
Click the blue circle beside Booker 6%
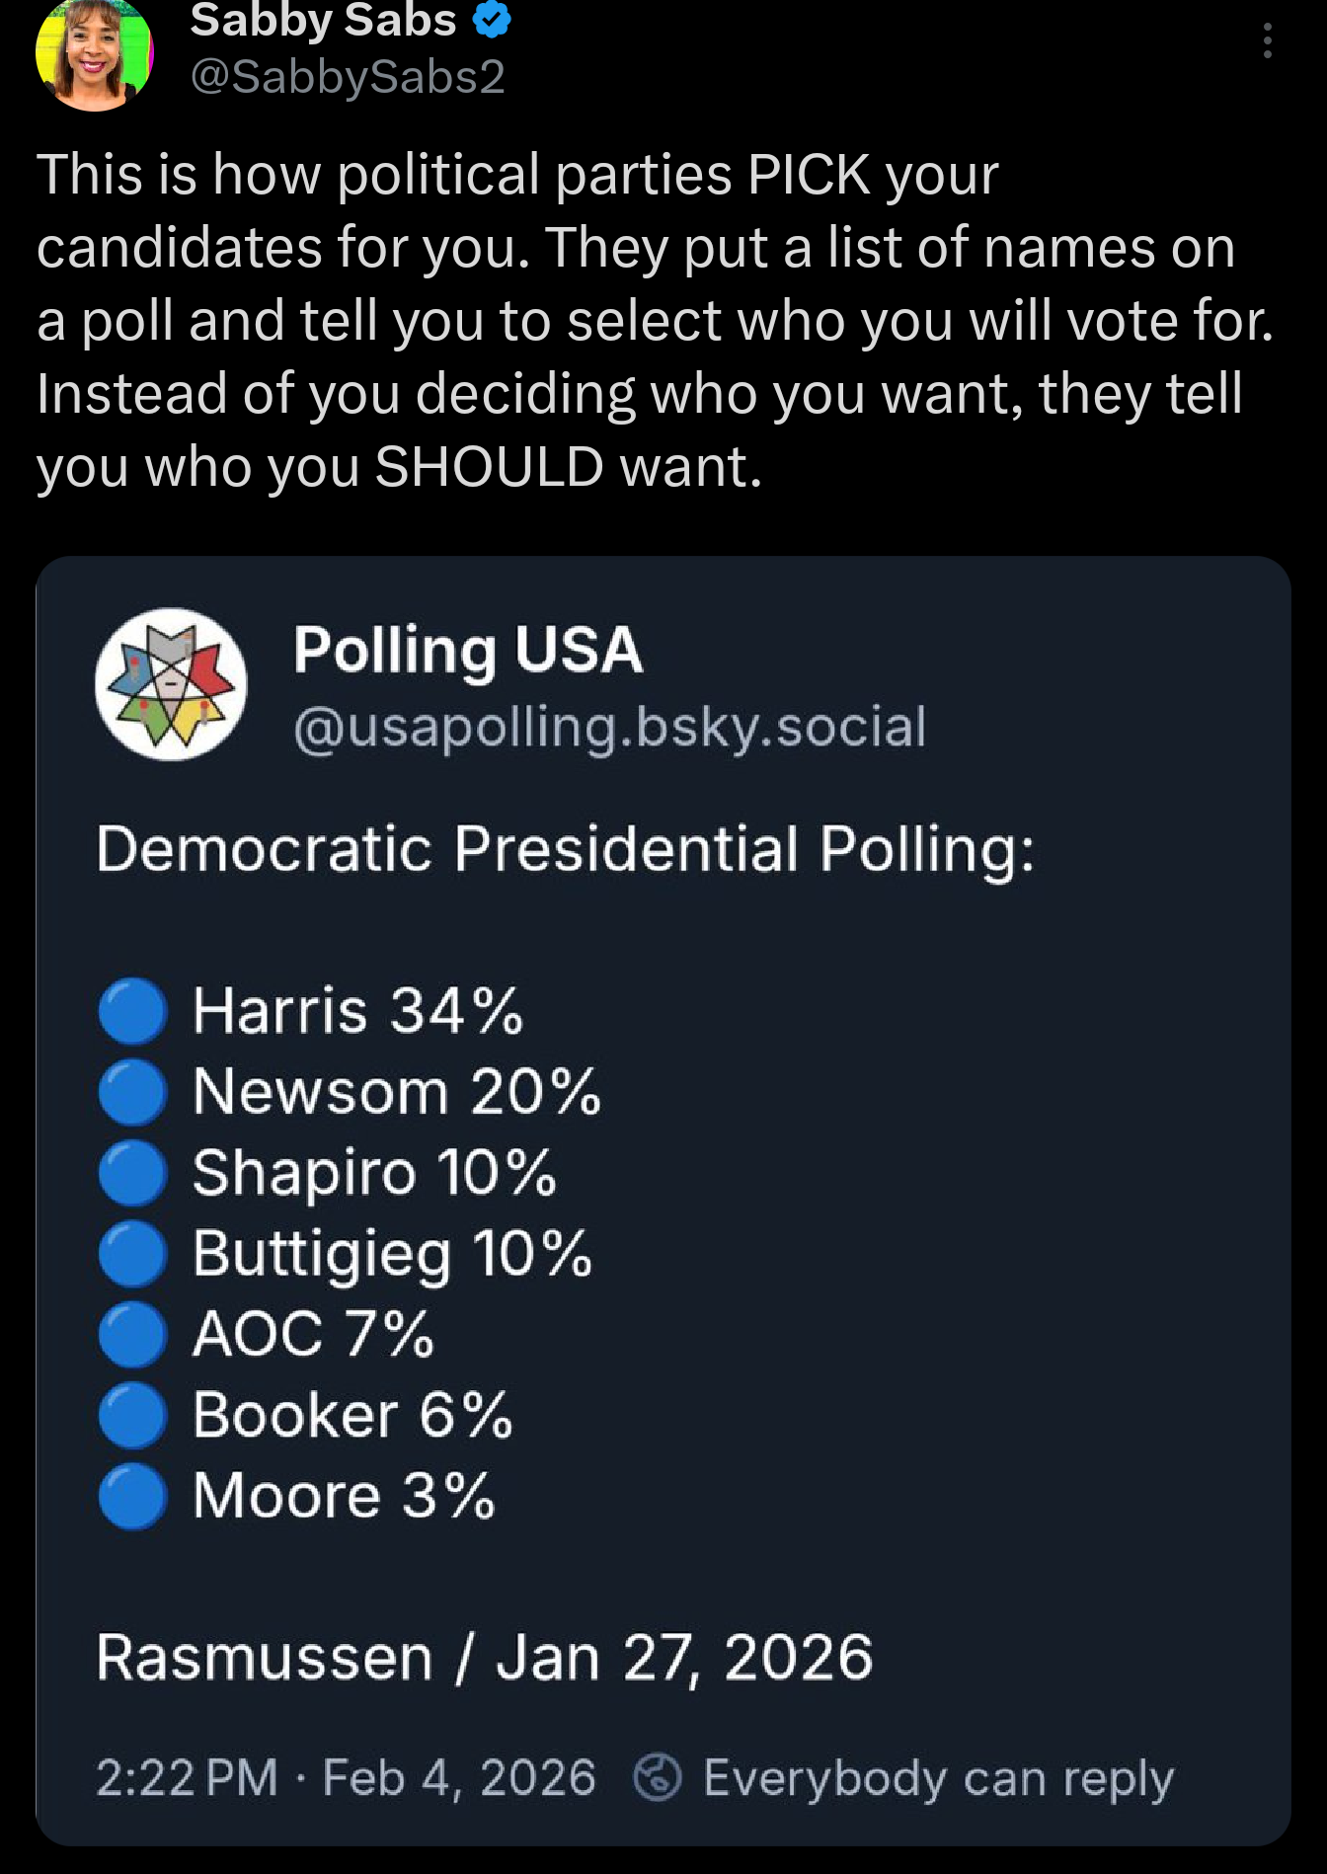(132, 1415)
